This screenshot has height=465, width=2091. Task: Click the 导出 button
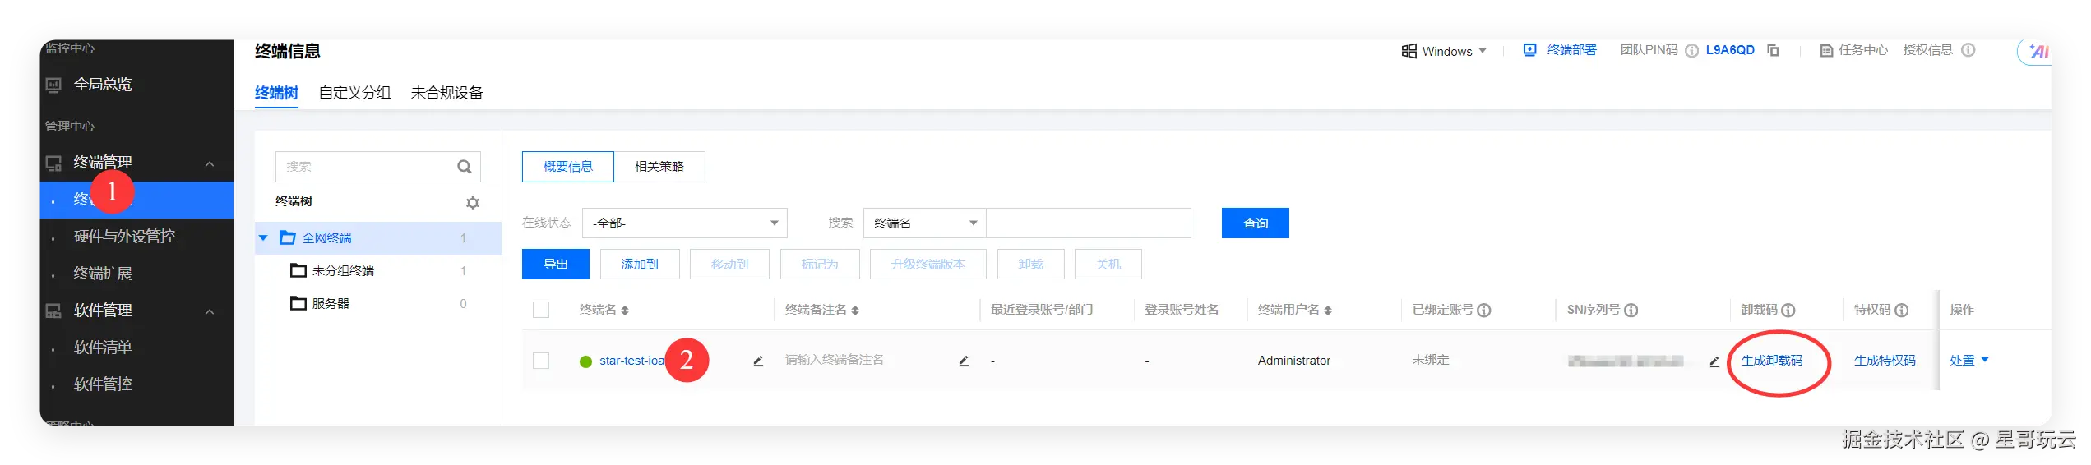pos(556,265)
